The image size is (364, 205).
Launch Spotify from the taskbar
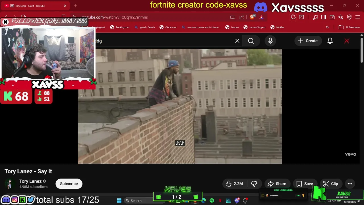pos(212,200)
